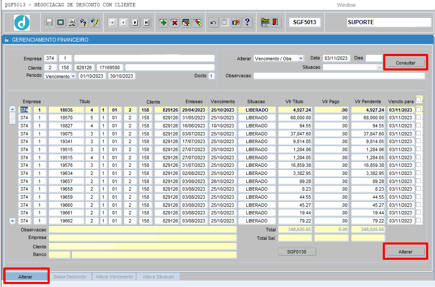The height and width of the screenshot is (287, 435).
Task: Go to next record icon
Action: [135, 23]
